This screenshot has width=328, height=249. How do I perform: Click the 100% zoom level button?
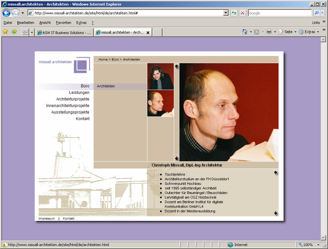tap(306, 245)
